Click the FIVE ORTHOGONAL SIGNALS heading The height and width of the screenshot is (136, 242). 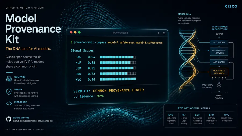(x=194, y=108)
